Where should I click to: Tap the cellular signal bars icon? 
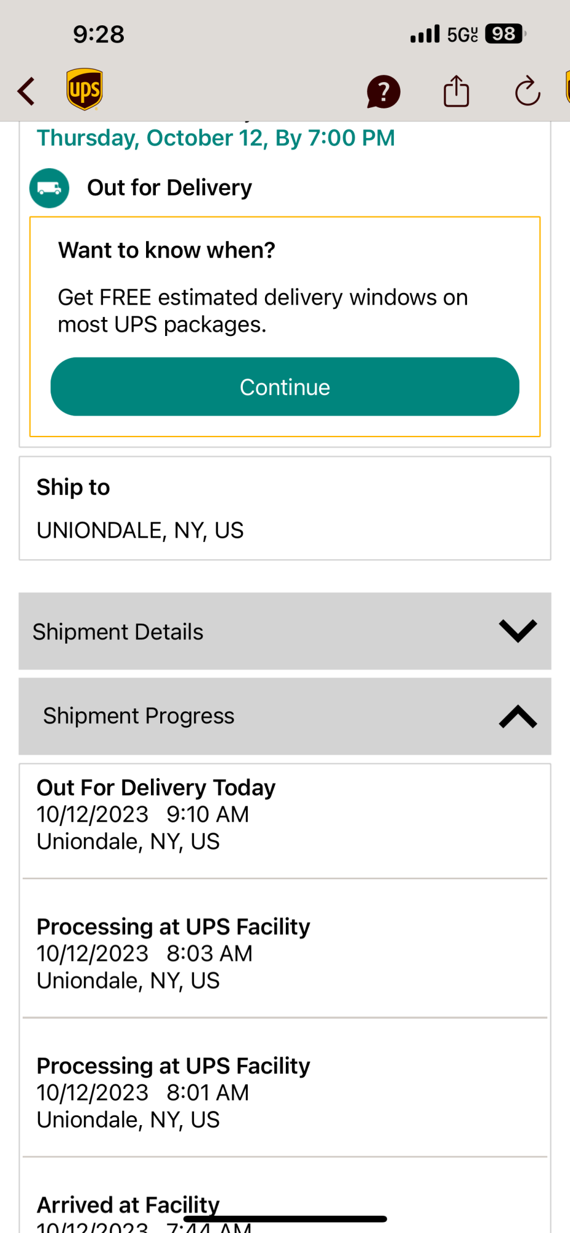pyautogui.click(x=425, y=34)
